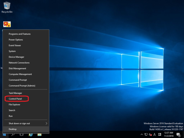Launch Task Manager

pyautogui.click(x=26, y=93)
